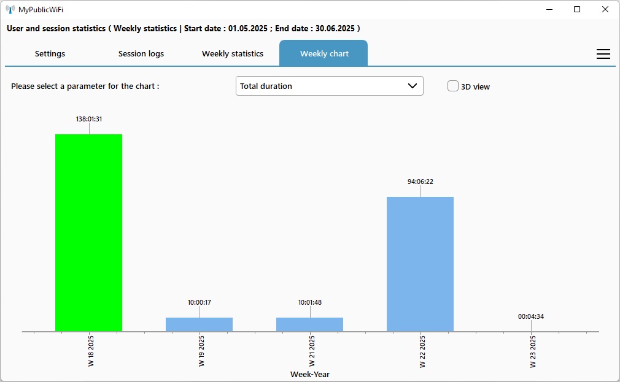Click the MyPublicWiFi antenna app icon
620x382 pixels.
tap(10, 9)
